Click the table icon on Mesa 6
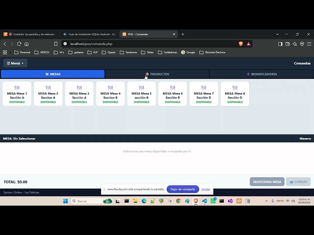Image resolution: width=314 pixels, height=235 pixels. click(173, 88)
